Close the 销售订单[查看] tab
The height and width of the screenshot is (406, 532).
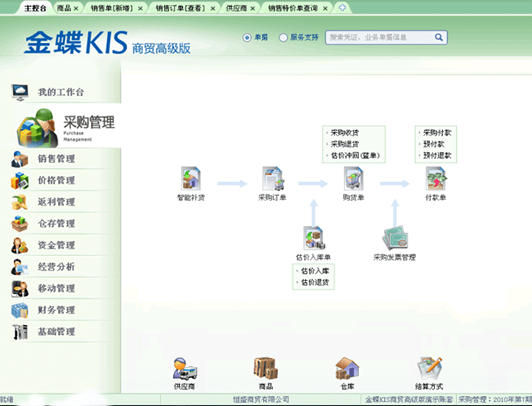(x=213, y=8)
